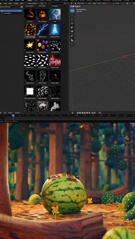Select the Particle Fish asset thumbnail
Image resolution: width=135 pixels, height=239 pixels.
[30, 61]
